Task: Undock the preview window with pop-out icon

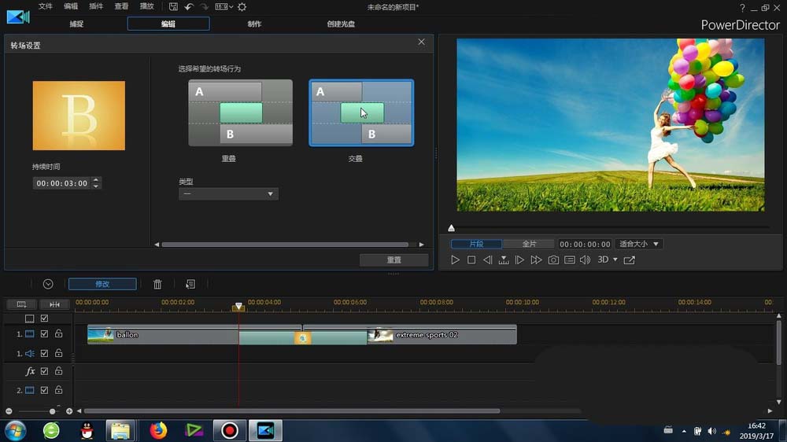Action: 629,260
